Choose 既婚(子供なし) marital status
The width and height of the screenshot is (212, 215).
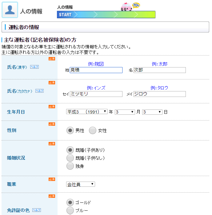point(70,158)
